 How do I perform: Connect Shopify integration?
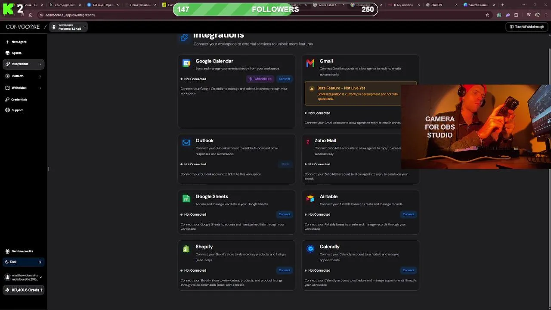(284, 270)
